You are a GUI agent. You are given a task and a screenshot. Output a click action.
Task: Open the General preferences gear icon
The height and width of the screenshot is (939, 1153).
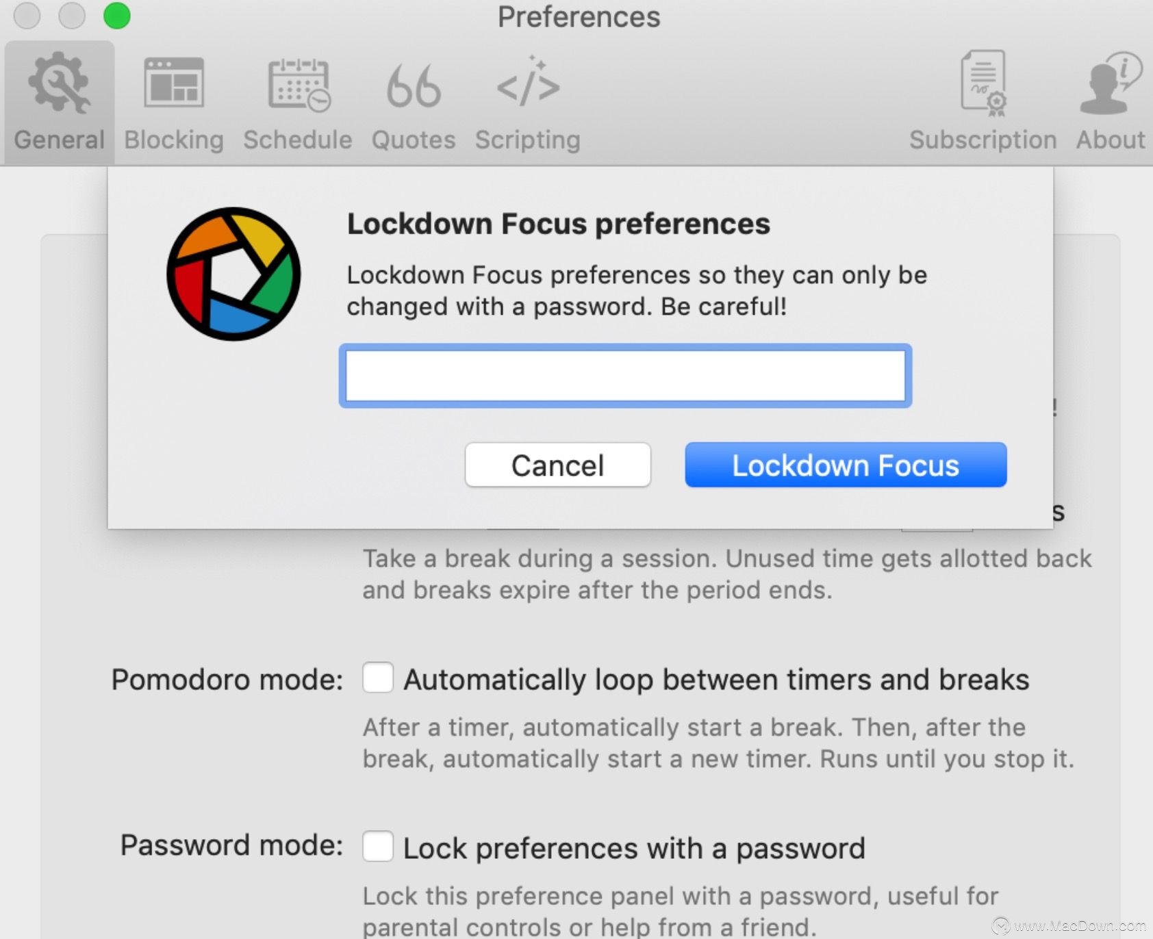point(59,83)
